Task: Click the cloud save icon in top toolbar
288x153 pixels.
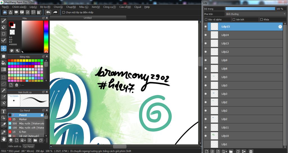Action: coord(5,12)
